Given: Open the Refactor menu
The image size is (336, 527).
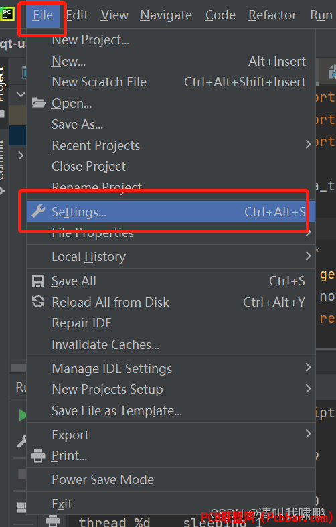Looking at the screenshot, I should tap(272, 15).
